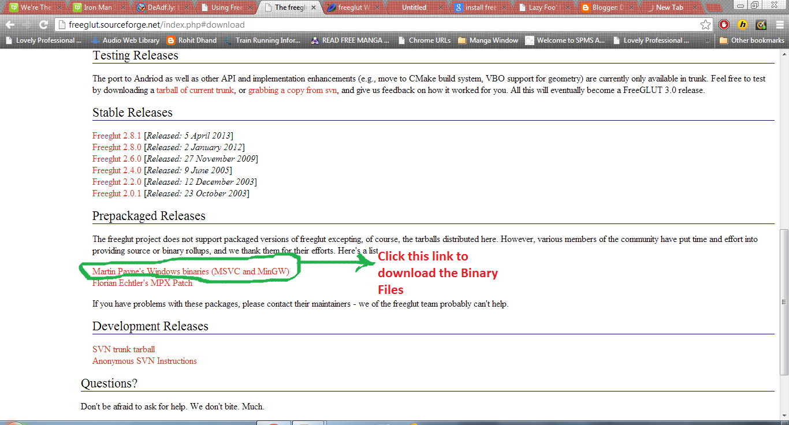Open the Freeglut 2.4.0 release link
The width and height of the screenshot is (789, 425).
pyautogui.click(x=117, y=170)
